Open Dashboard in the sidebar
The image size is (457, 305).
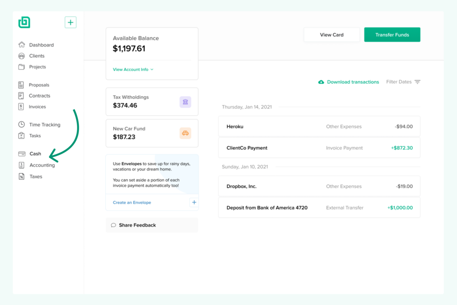click(x=41, y=45)
